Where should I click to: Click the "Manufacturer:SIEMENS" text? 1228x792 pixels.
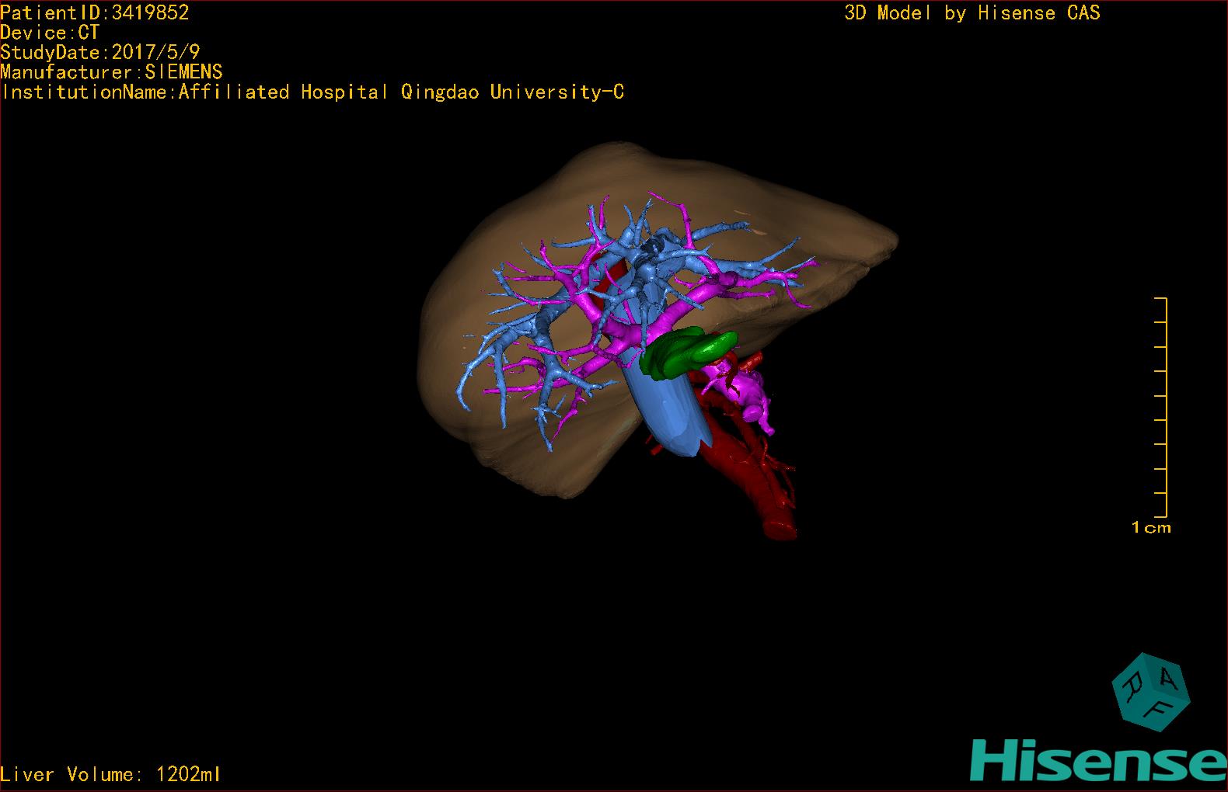111,72
